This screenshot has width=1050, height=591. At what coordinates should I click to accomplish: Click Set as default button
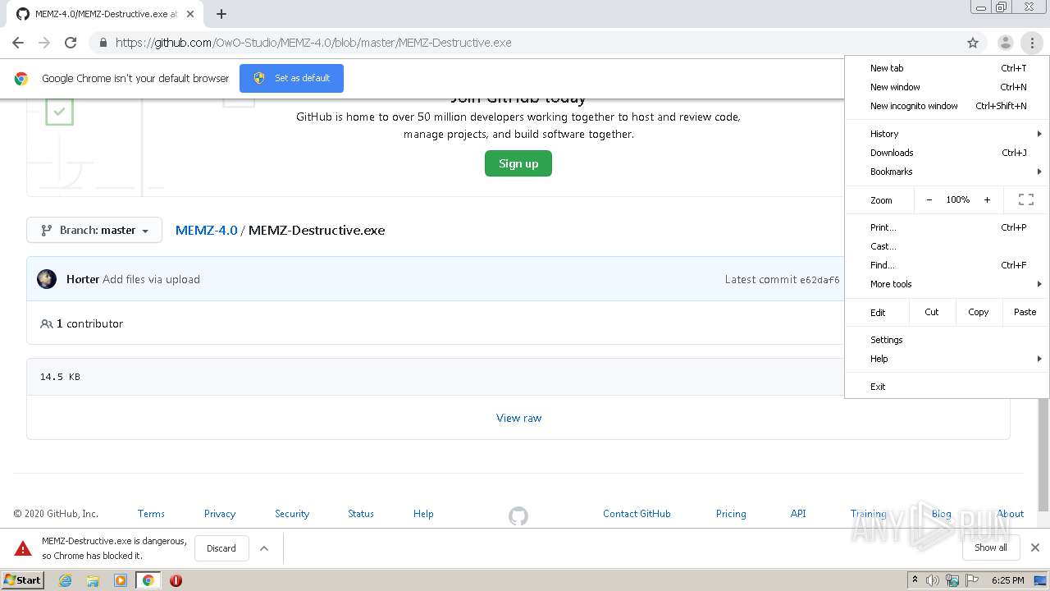pyautogui.click(x=291, y=78)
